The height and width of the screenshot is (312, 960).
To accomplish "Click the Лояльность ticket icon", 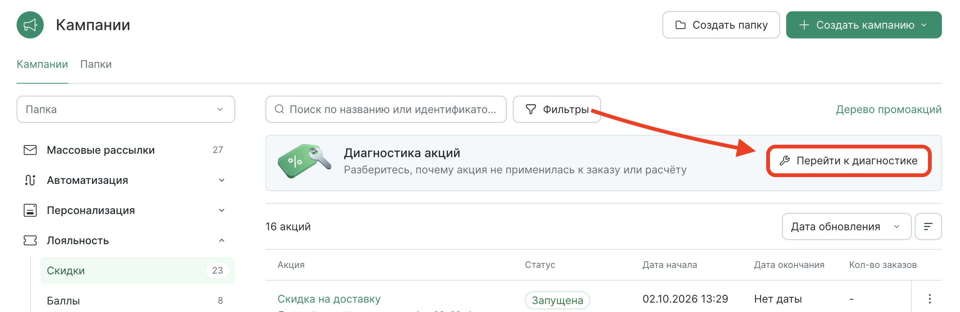I will (x=30, y=240).
